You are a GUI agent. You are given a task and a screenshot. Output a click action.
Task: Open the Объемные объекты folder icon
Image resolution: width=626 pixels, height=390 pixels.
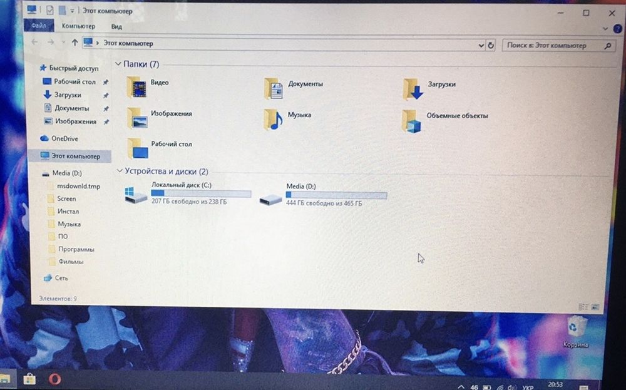point(412,121)
